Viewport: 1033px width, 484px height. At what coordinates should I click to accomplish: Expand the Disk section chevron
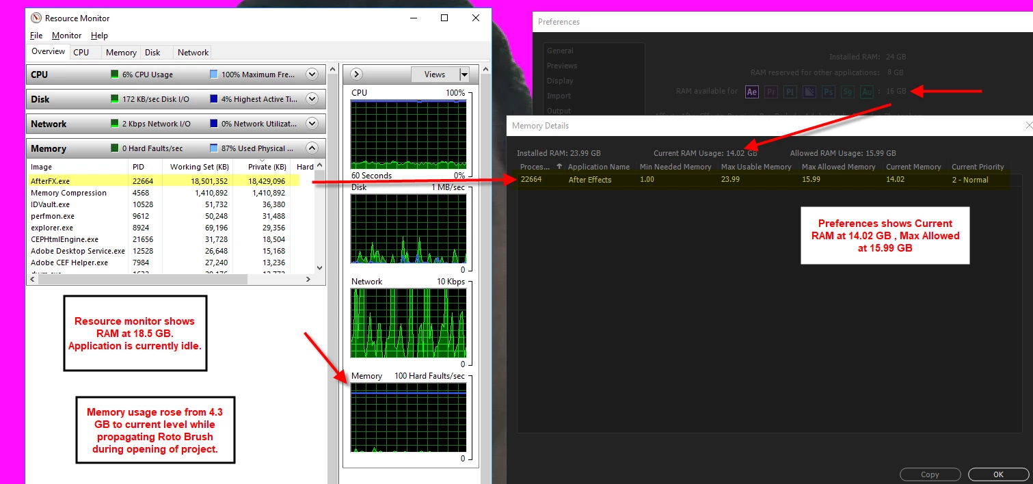[312, 99]
